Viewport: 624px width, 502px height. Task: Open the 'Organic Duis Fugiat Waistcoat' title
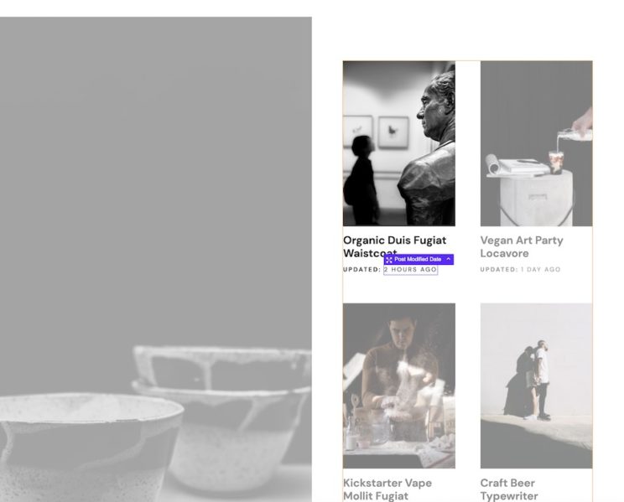point(395,246)
